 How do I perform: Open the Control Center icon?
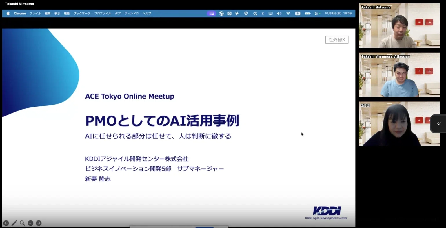click(x=317, y=13)
